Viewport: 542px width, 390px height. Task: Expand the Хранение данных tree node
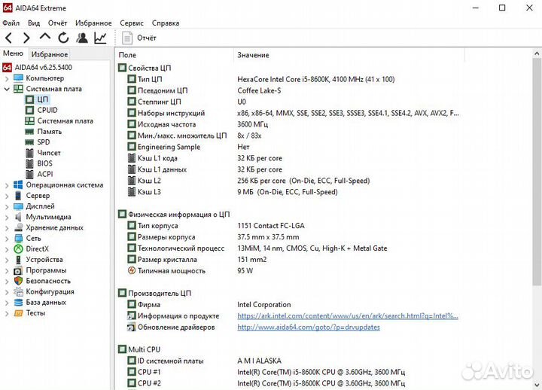[x=7, y=228]
